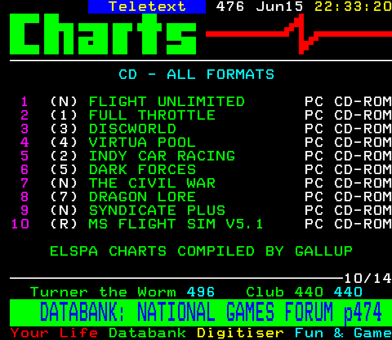Click the green 'Club 440' label

(284, 292)
